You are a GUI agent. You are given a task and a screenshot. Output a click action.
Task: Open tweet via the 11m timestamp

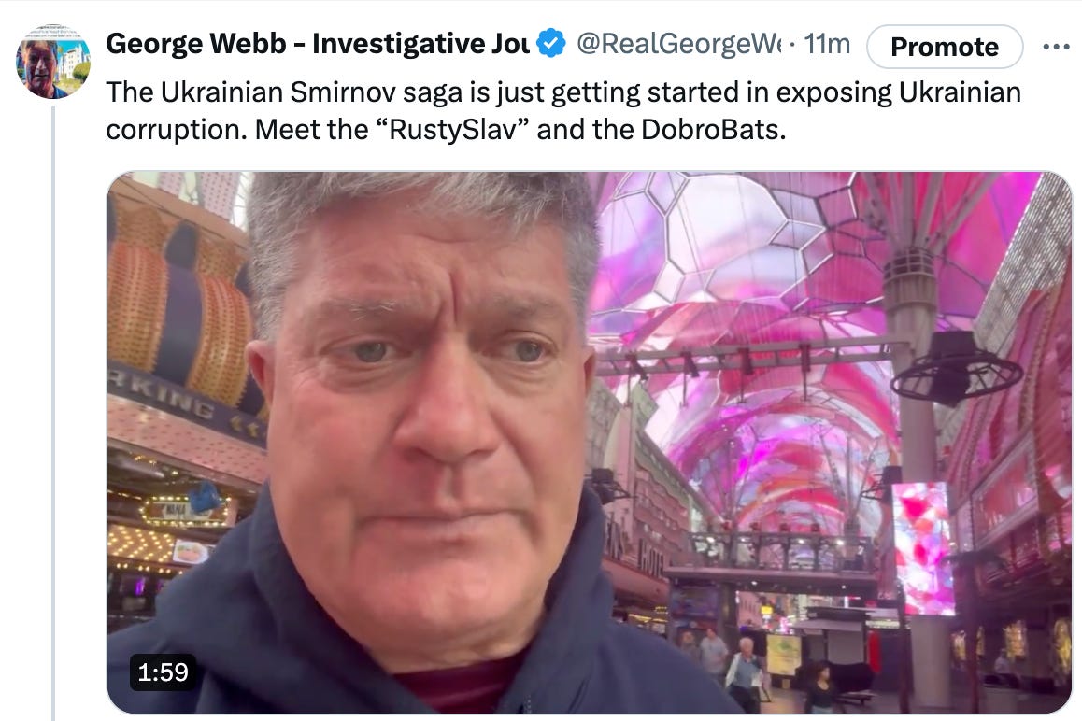click(827, 44)
